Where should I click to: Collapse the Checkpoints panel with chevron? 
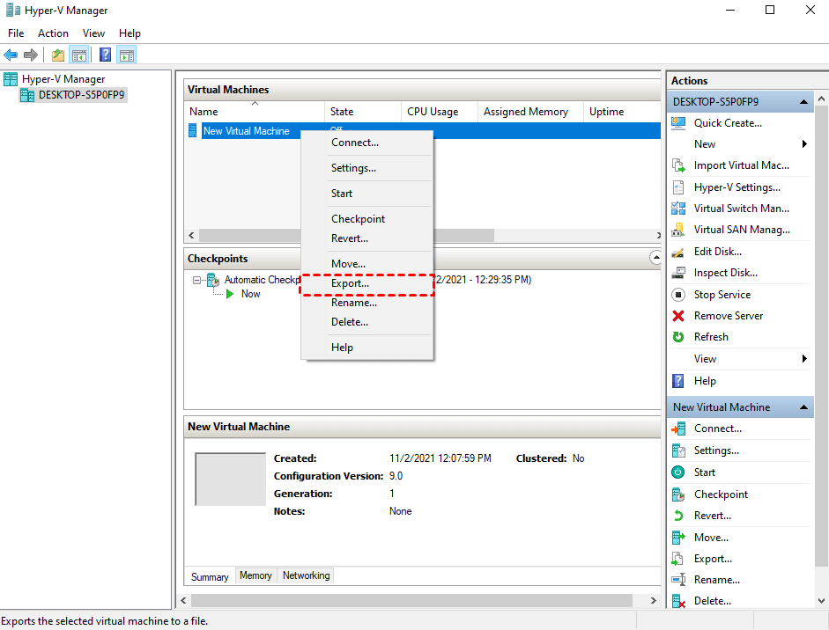(x=655, y=258)
